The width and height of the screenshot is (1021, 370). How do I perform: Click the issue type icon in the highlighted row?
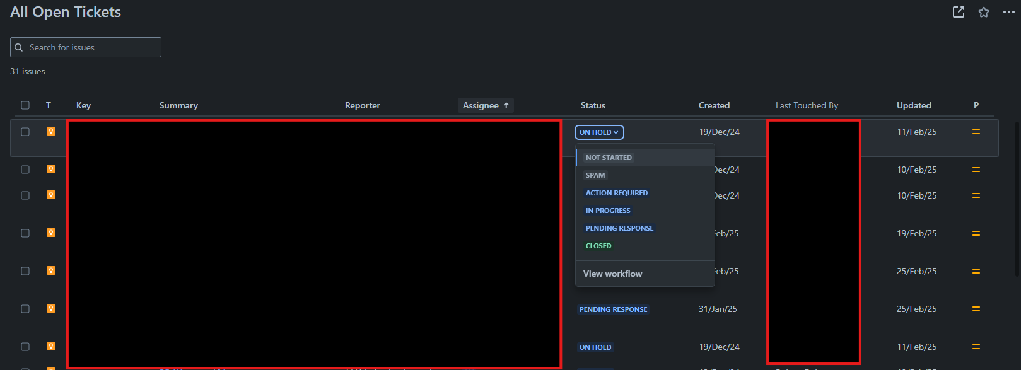51,131
